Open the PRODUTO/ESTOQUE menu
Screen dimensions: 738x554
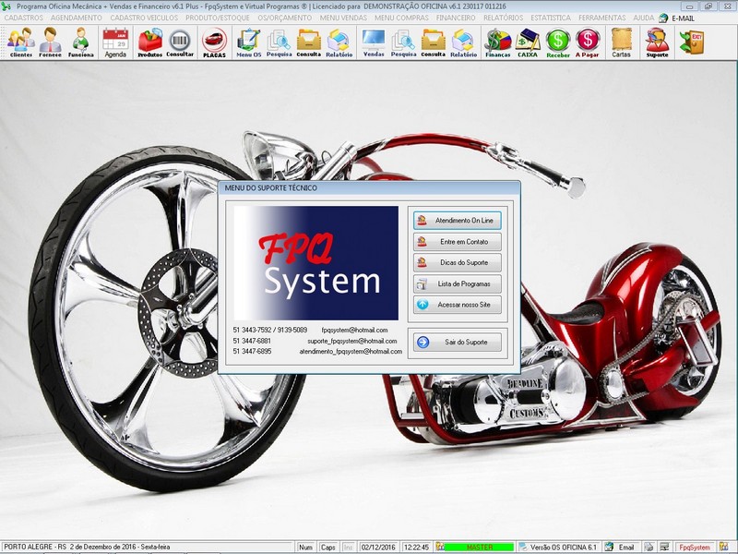click(218, 18)
